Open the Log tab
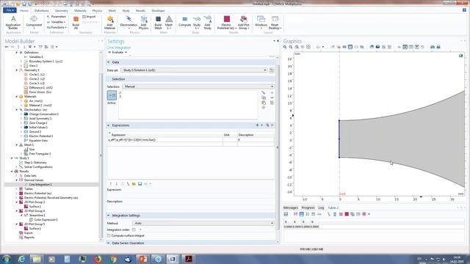 pyautogui.click(x=321, y=208)
